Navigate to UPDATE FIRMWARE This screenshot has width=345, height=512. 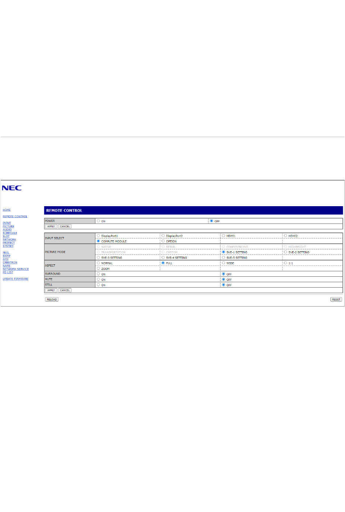[x=15, y=279]
